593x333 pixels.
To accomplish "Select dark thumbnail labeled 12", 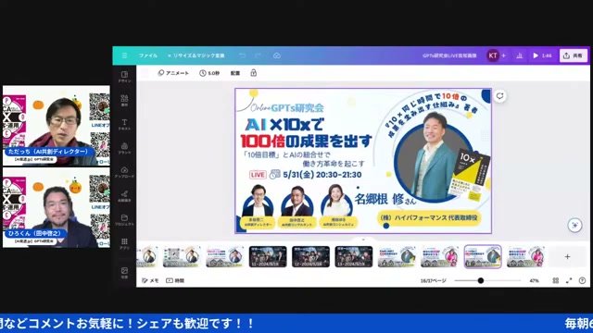I will pos(311,257).
